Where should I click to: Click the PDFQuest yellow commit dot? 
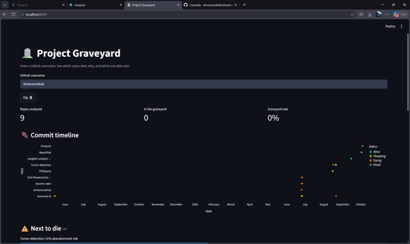point(333,171)
